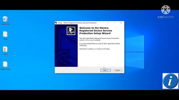Image resolution: width=179 pixels, height=100 pixels.
Task: Click the setup icon in title bar
Action: [56, 23]
